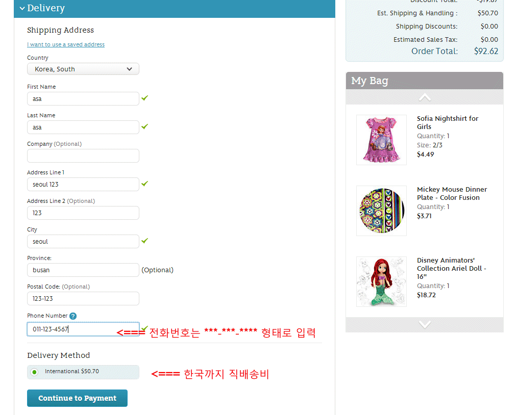Image resolution: width=518 pixels, height=415 pixels.
Task: Collapse the Delivery section chevron
Action: click(22, 8)
